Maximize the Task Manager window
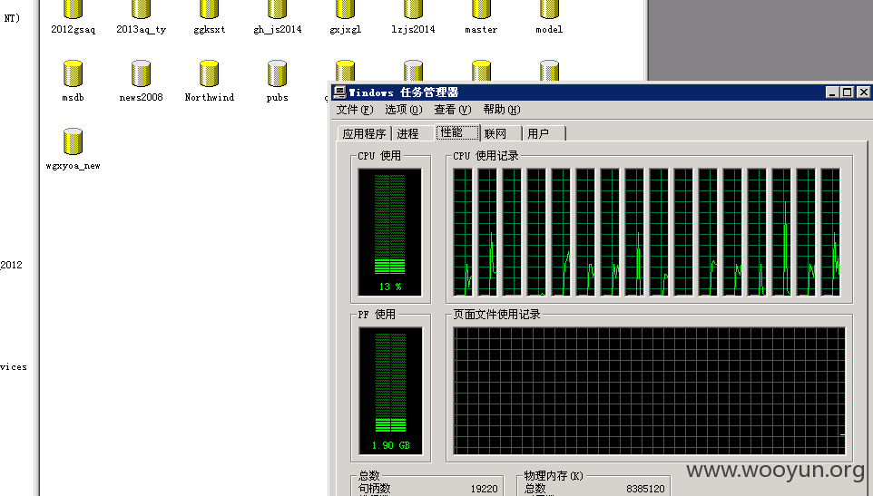The image size is (873, 496). (847, 92)
